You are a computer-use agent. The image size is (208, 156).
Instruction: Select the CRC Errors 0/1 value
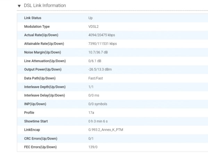tap(91, 139)
